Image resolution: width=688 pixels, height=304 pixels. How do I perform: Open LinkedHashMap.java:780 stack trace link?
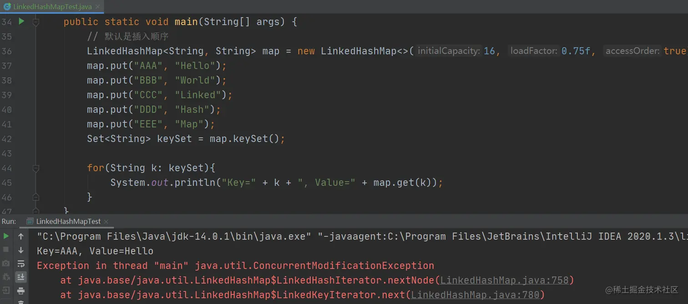pyautogui.click(x=475, y=295)
